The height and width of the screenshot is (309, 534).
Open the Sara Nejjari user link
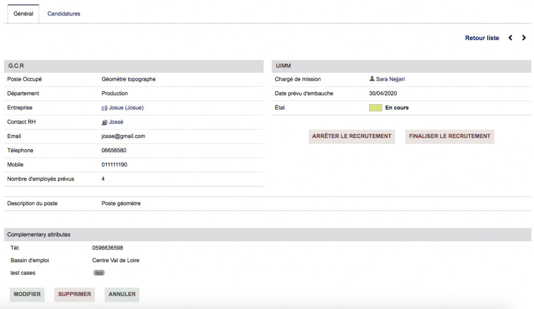point(390,79)
